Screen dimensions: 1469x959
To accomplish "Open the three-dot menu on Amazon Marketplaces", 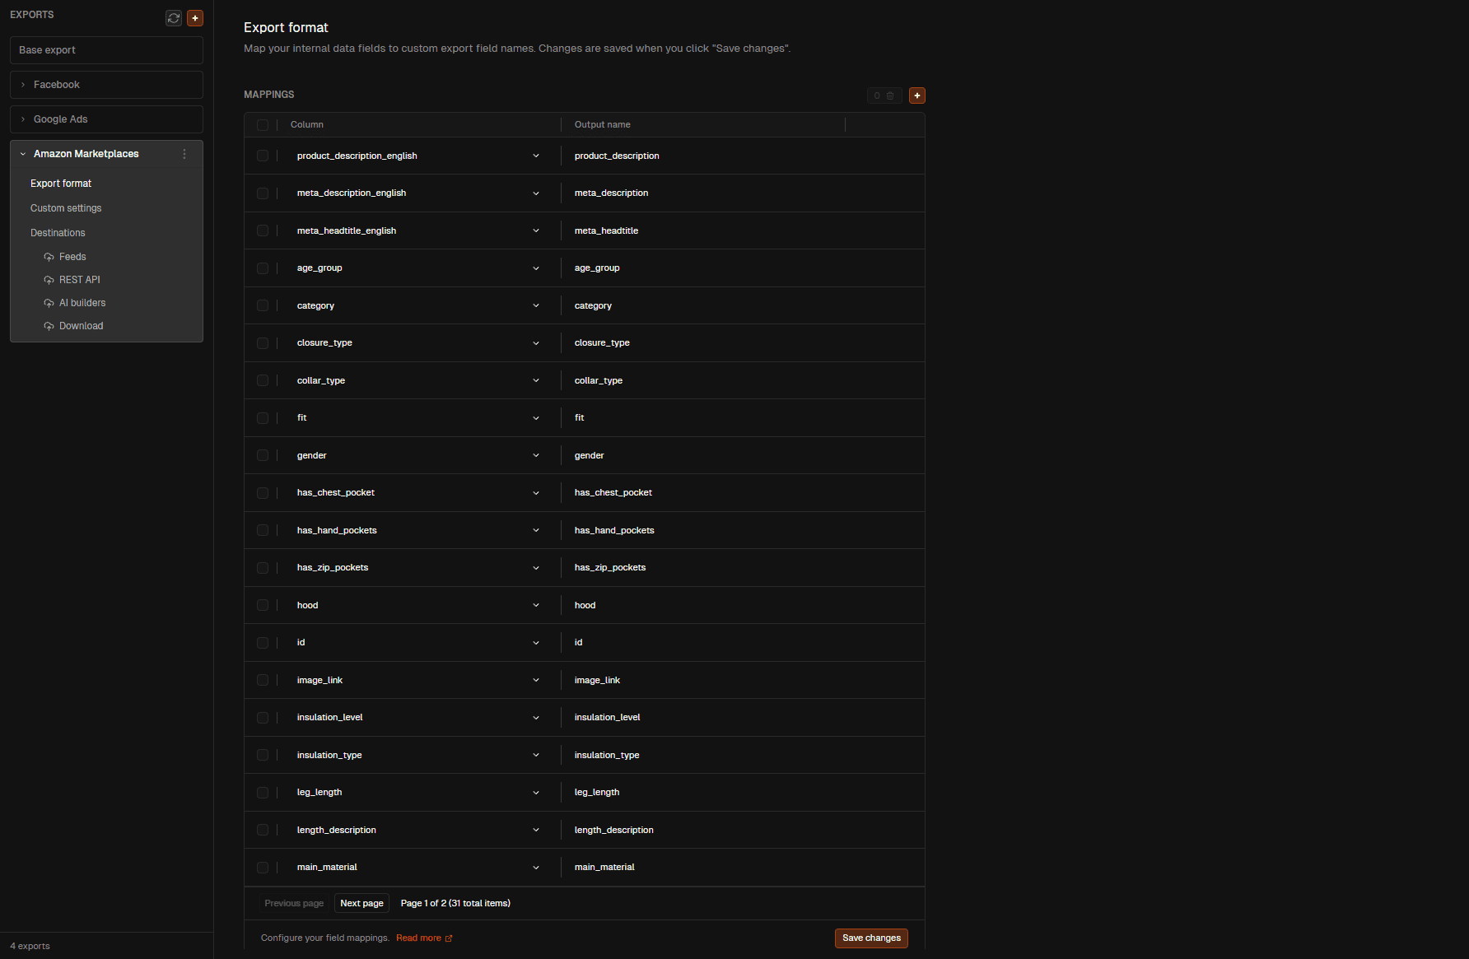I will pyautogui.click(x=184, y=154).
